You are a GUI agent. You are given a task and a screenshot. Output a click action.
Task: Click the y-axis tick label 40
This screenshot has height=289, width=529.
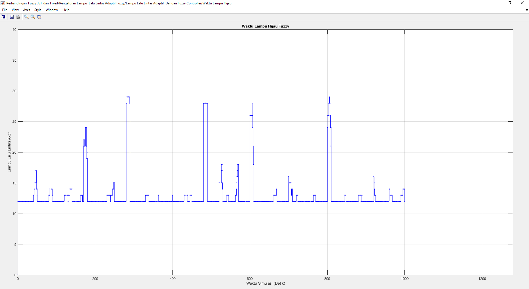14,30
